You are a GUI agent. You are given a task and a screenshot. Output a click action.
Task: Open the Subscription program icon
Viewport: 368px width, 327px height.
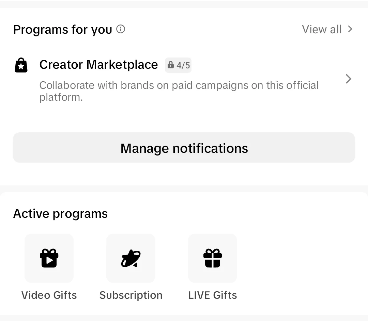click(131, 258)
